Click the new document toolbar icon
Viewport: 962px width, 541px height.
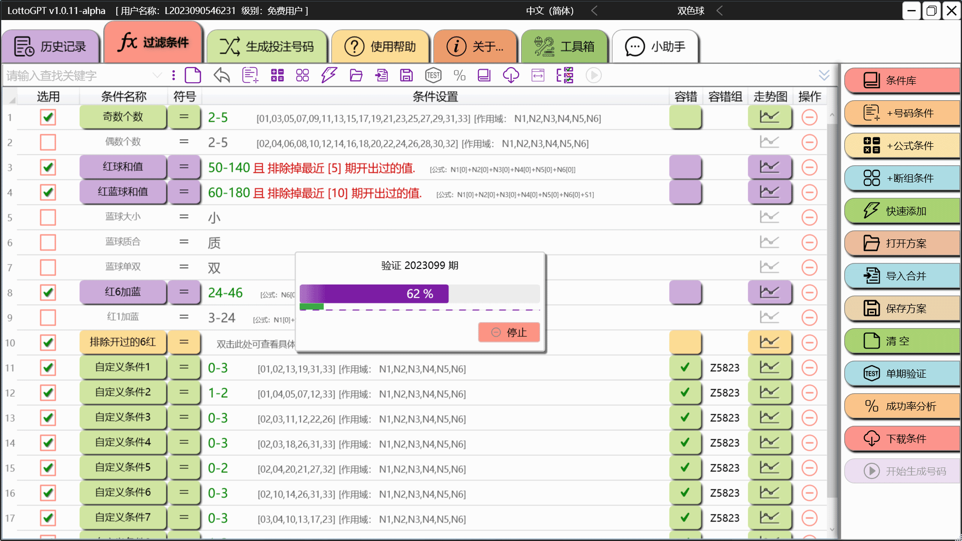(193, 76)
